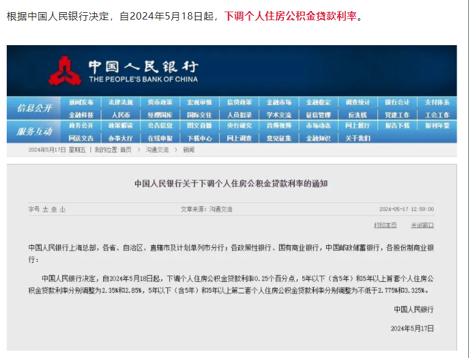Click 公告信息 under 服务互动
469x358 pixels.
160,126
